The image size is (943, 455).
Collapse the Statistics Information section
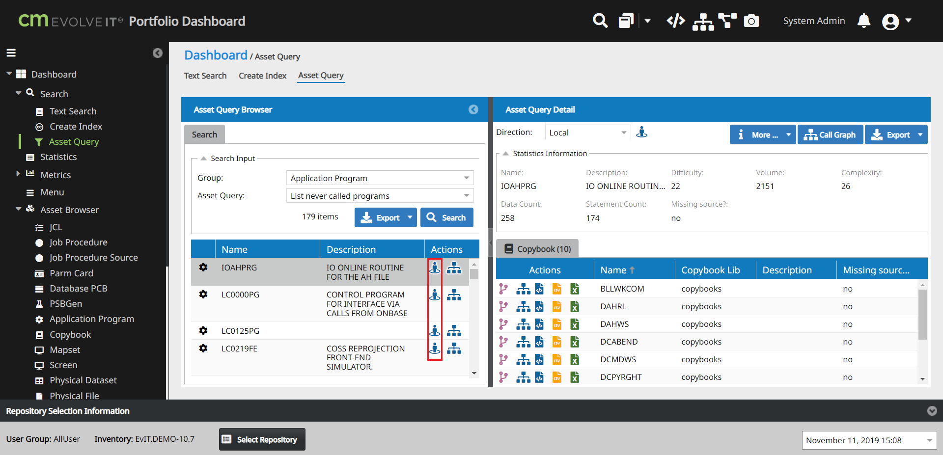505,153
